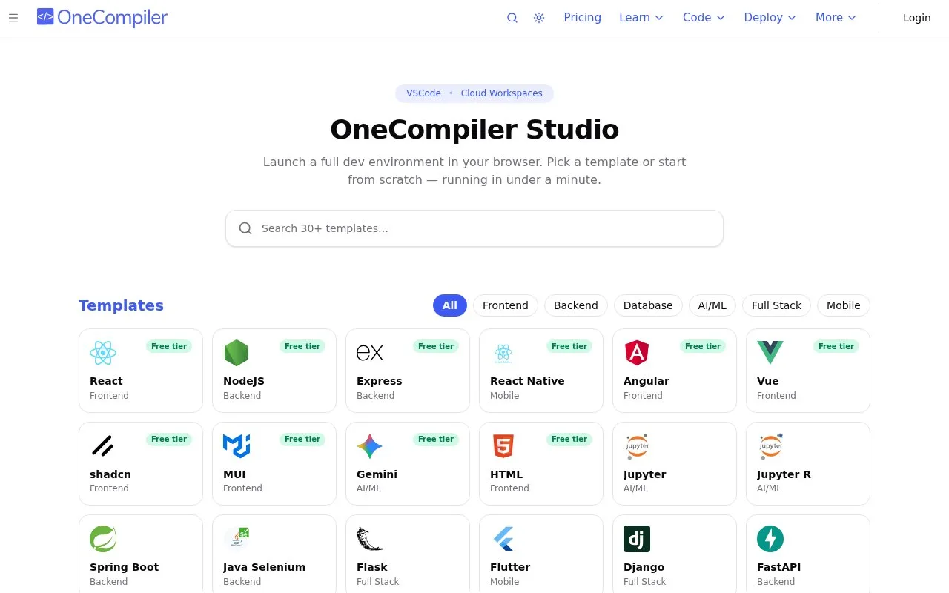Image resolution: width=949 pixels, height=593 pixels.
Task: Click the OneCompiler logo
Action: (x=102, y=17)
